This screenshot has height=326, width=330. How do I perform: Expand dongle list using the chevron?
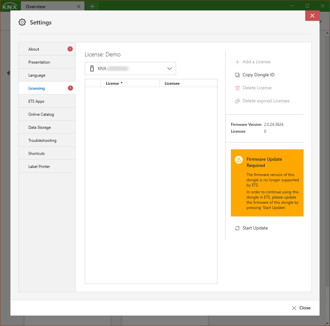pyautogui.click(x=170, y=68)
